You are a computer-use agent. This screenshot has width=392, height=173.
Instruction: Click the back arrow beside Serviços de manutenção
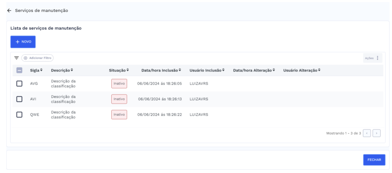coord(9,11)
